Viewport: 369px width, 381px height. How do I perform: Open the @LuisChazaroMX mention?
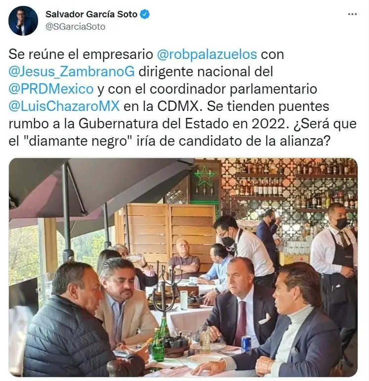[64, 106]
